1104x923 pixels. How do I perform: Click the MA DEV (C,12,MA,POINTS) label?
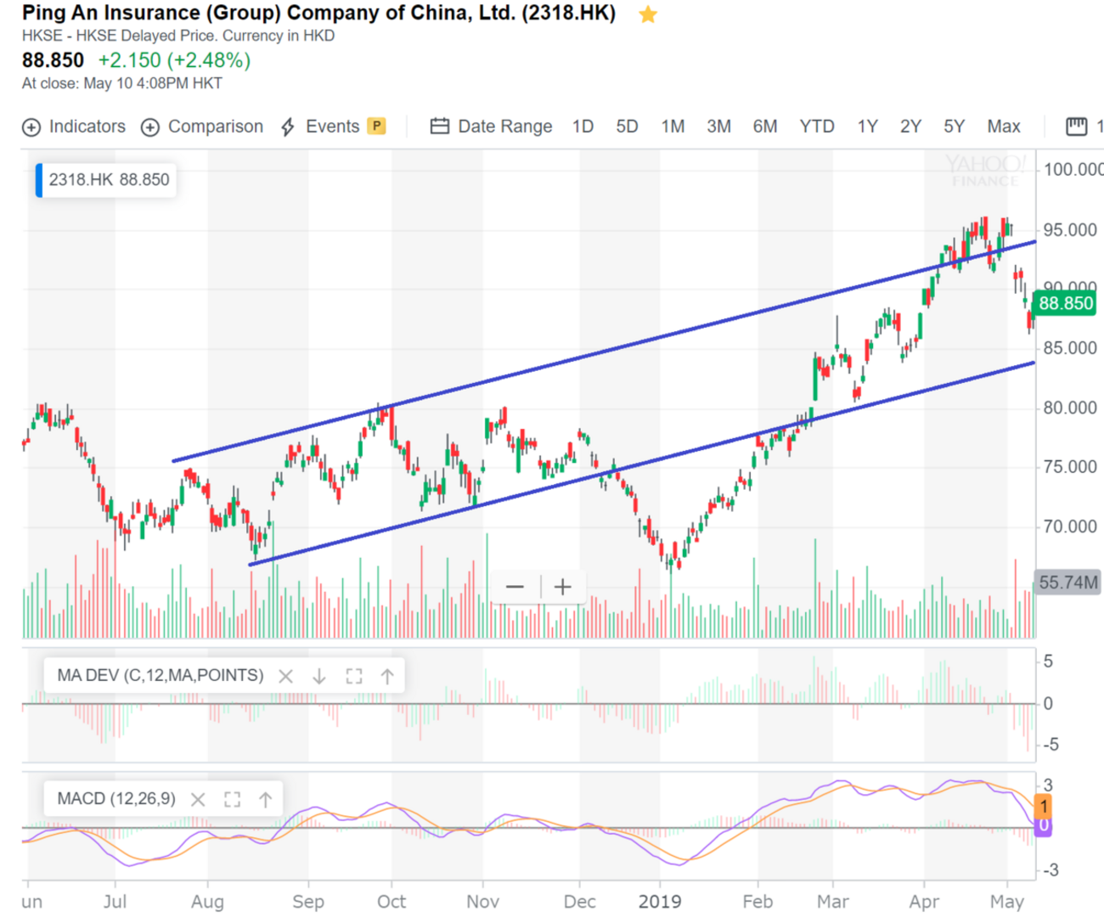(x=160, y=675)
